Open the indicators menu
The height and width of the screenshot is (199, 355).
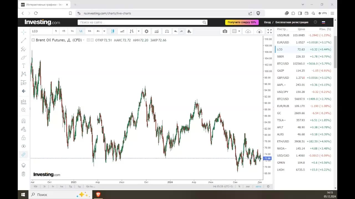click(x=157, y=31)
